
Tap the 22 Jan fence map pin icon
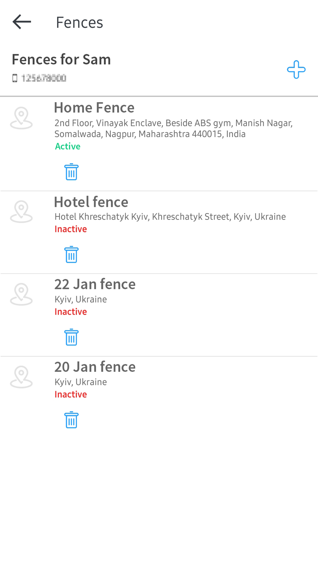(21, 294)
